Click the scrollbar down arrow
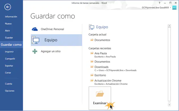 coord(169,105)
